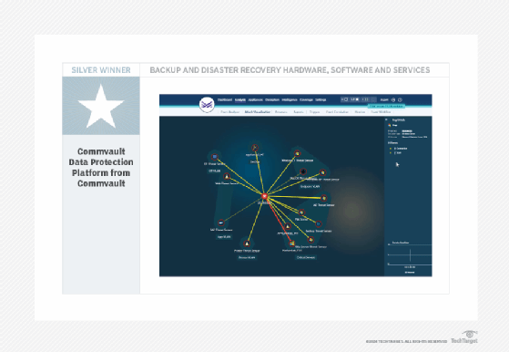Select the Linux app server node below File Server
This screenshot has width=509, height=352.
click(288, 226)
